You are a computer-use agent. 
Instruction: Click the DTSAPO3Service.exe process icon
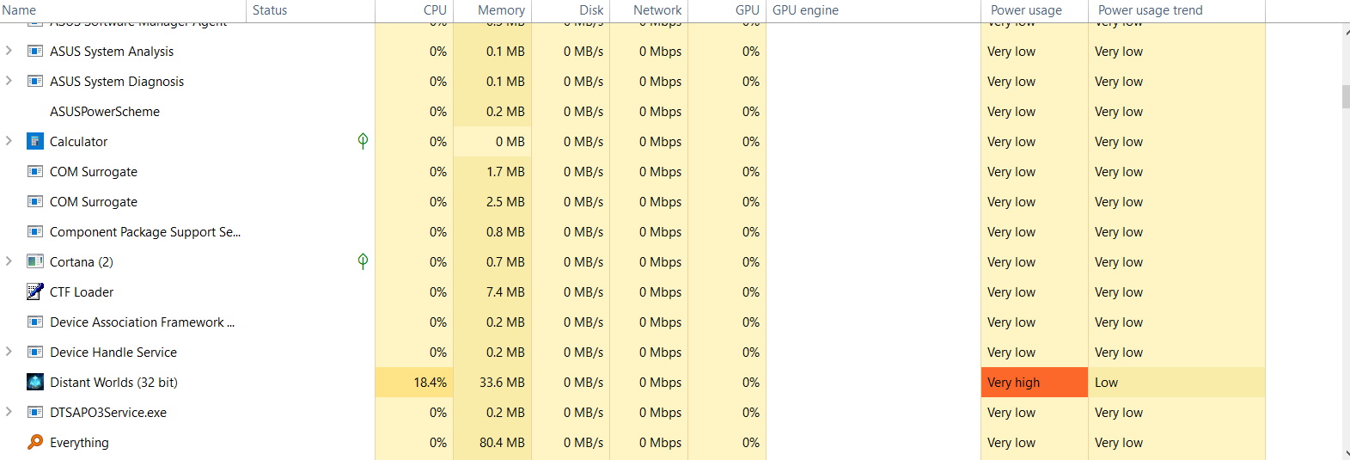[35, 412]
